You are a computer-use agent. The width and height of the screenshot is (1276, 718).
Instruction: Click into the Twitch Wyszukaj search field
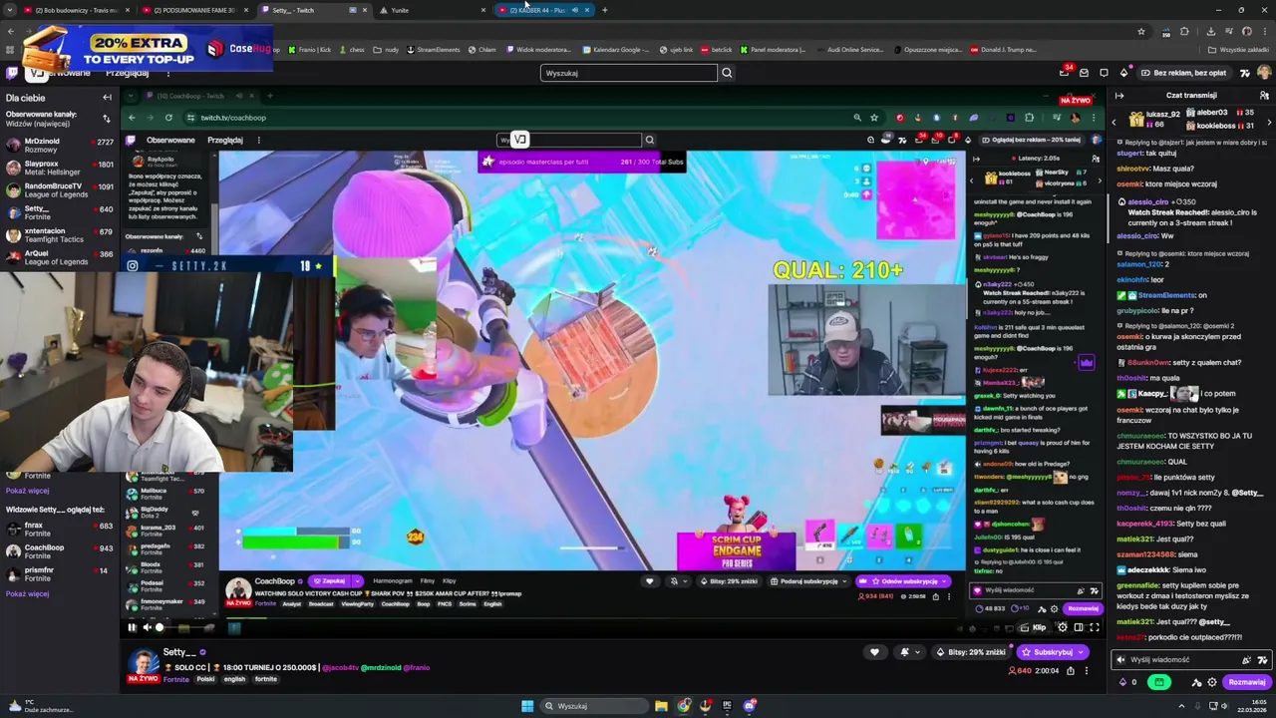tap(628, 73)
